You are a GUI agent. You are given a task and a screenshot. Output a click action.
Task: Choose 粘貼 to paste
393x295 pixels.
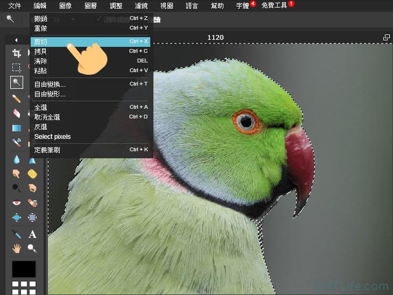coord(90,71)
